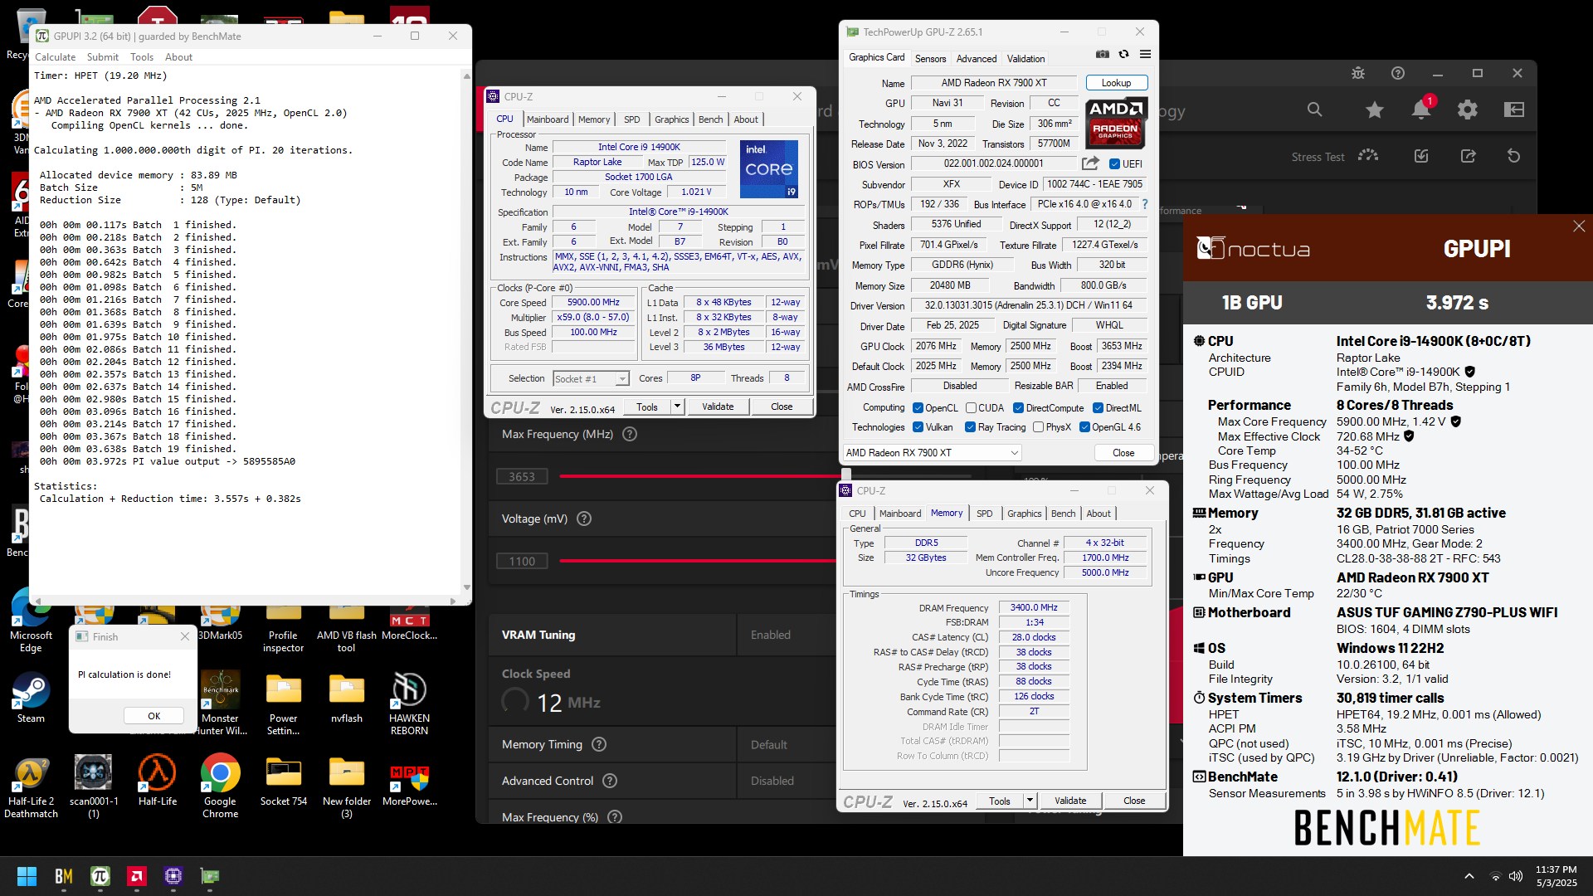Click the GPUPI window vertical scrollbar
Screen dimensions: 1593x896
pyautogui.click(x=466, y=331)
